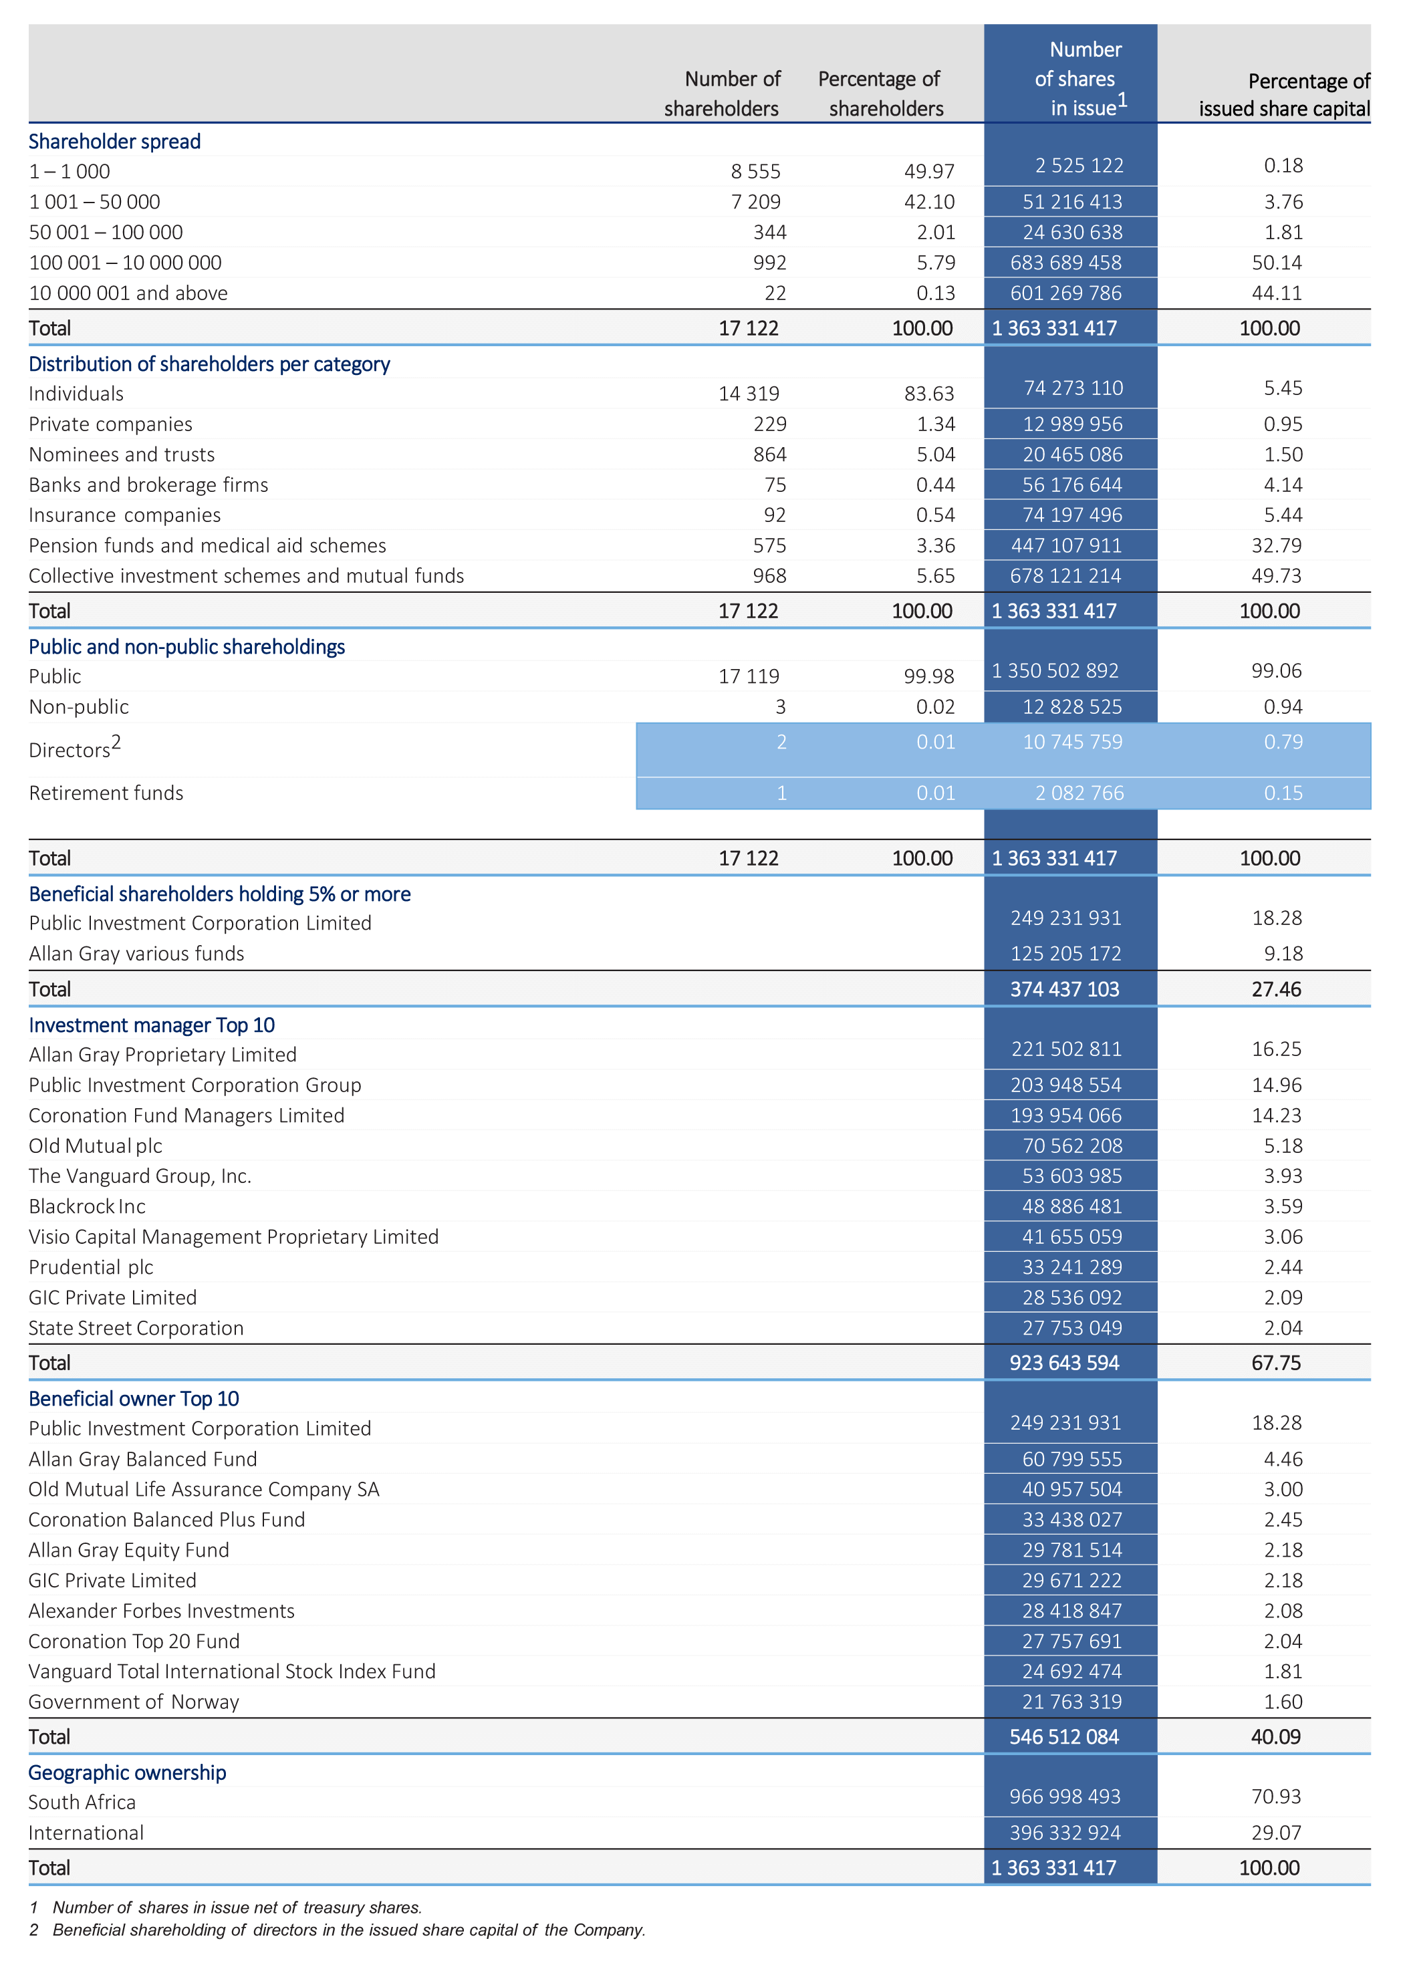This screenshot has height=1969, width=1401.
Task: Click 'Government of Norway' row label
Action: point(134,1702)
